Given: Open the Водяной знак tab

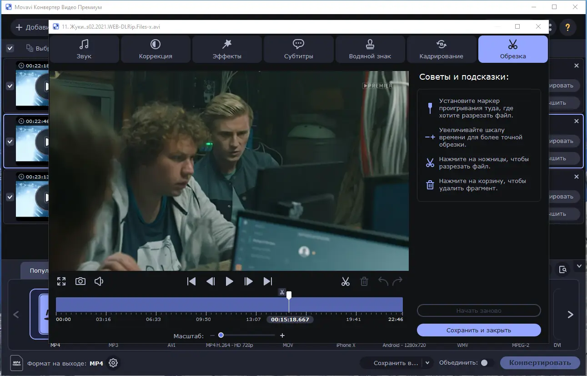Looking at the screenshot, I should click(370, 49).
